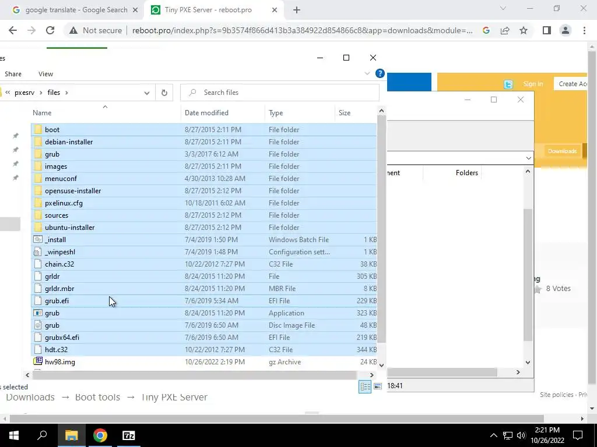Open the Site policies link
Screen dimensions: 597x447
click(x=556, y=395)
